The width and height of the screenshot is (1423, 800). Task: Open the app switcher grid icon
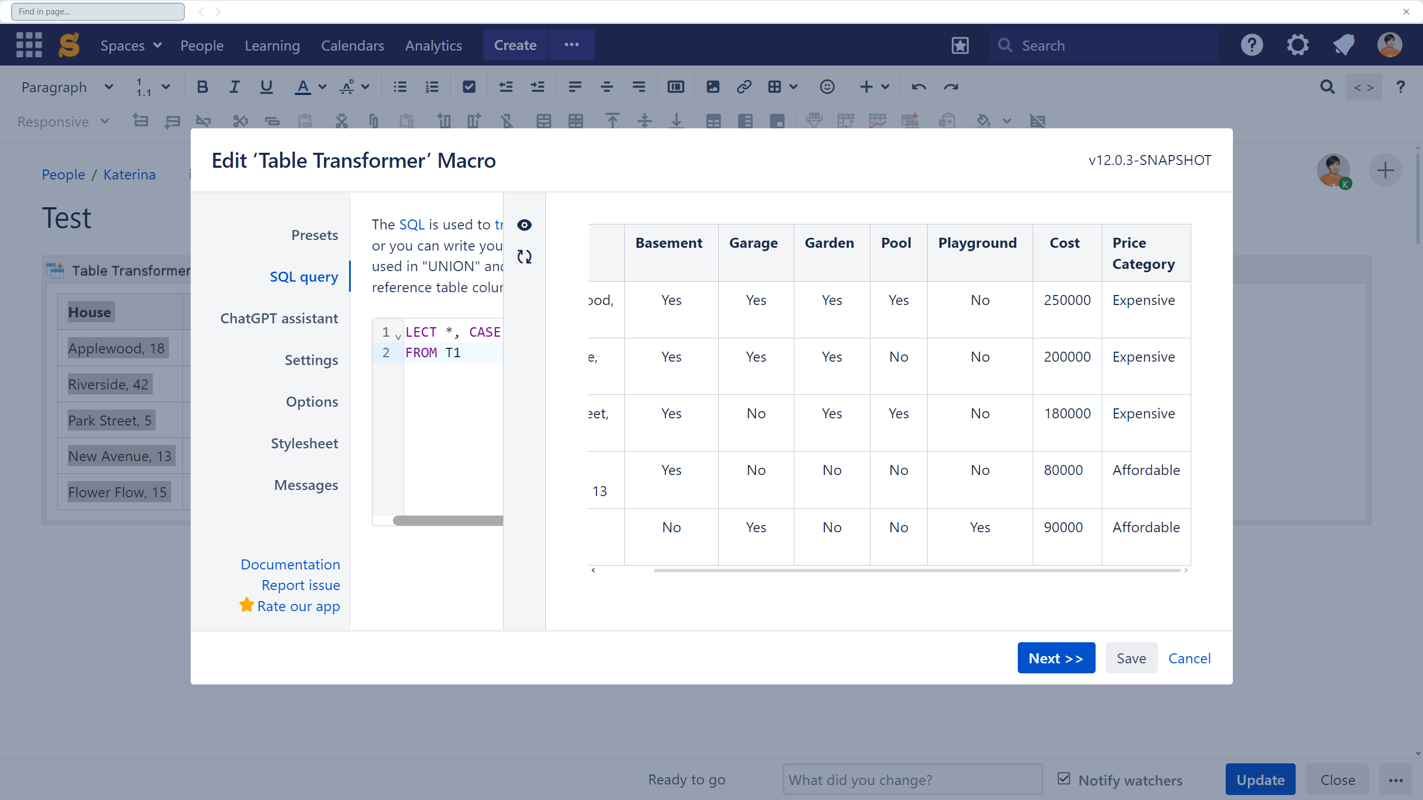point(29,45)
